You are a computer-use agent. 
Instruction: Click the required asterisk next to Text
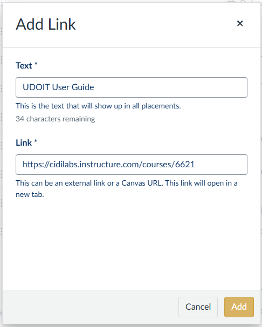click(36, 64)
